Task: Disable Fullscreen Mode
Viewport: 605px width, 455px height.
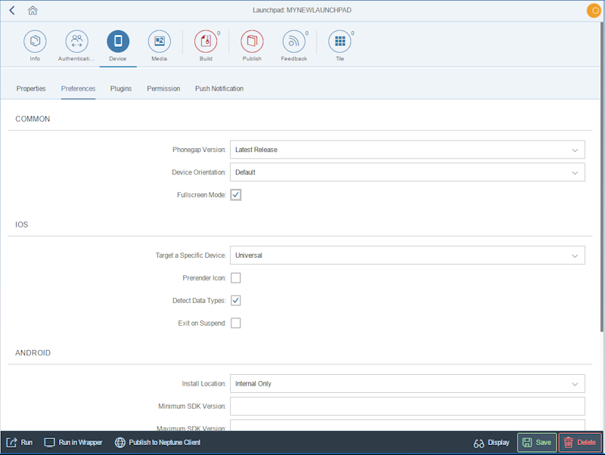Action: [x=235, y=194]
